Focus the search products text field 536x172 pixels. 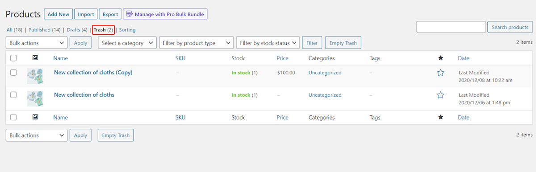(x=451, y=27)
